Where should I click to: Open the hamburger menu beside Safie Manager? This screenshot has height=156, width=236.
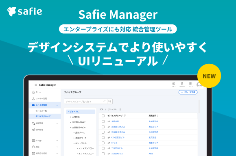36,85
